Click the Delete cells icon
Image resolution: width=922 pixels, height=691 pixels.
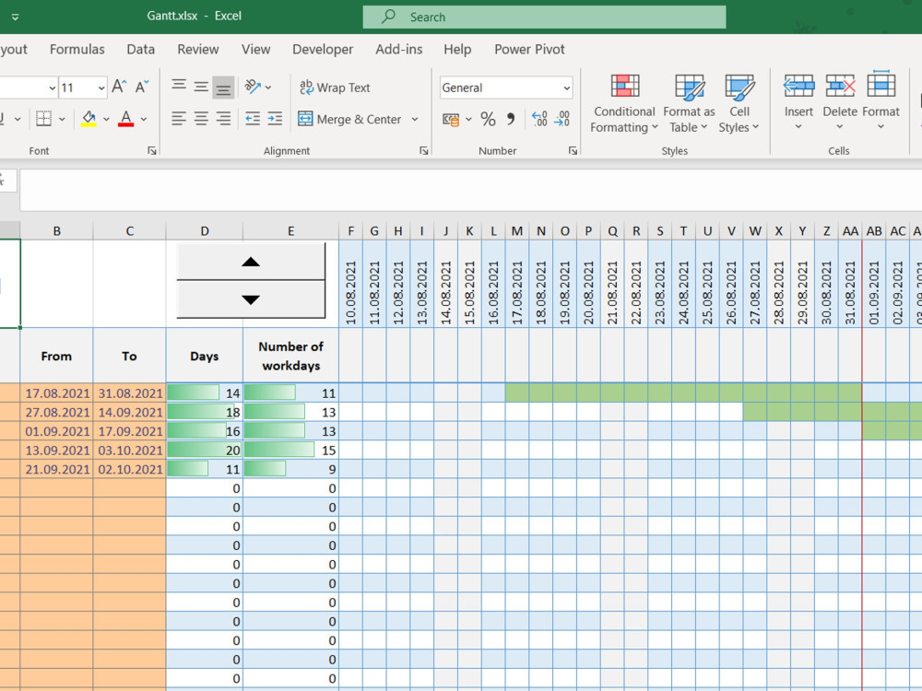[840, 86]
